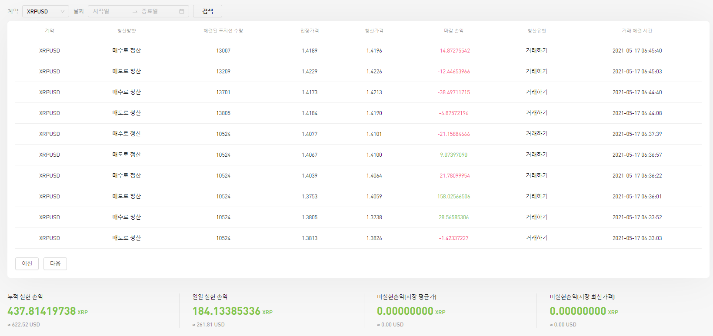The width and height of the screenshot is (713, 336).
Task: Click the arrow between start and end dates
Action: click(135, 11)
